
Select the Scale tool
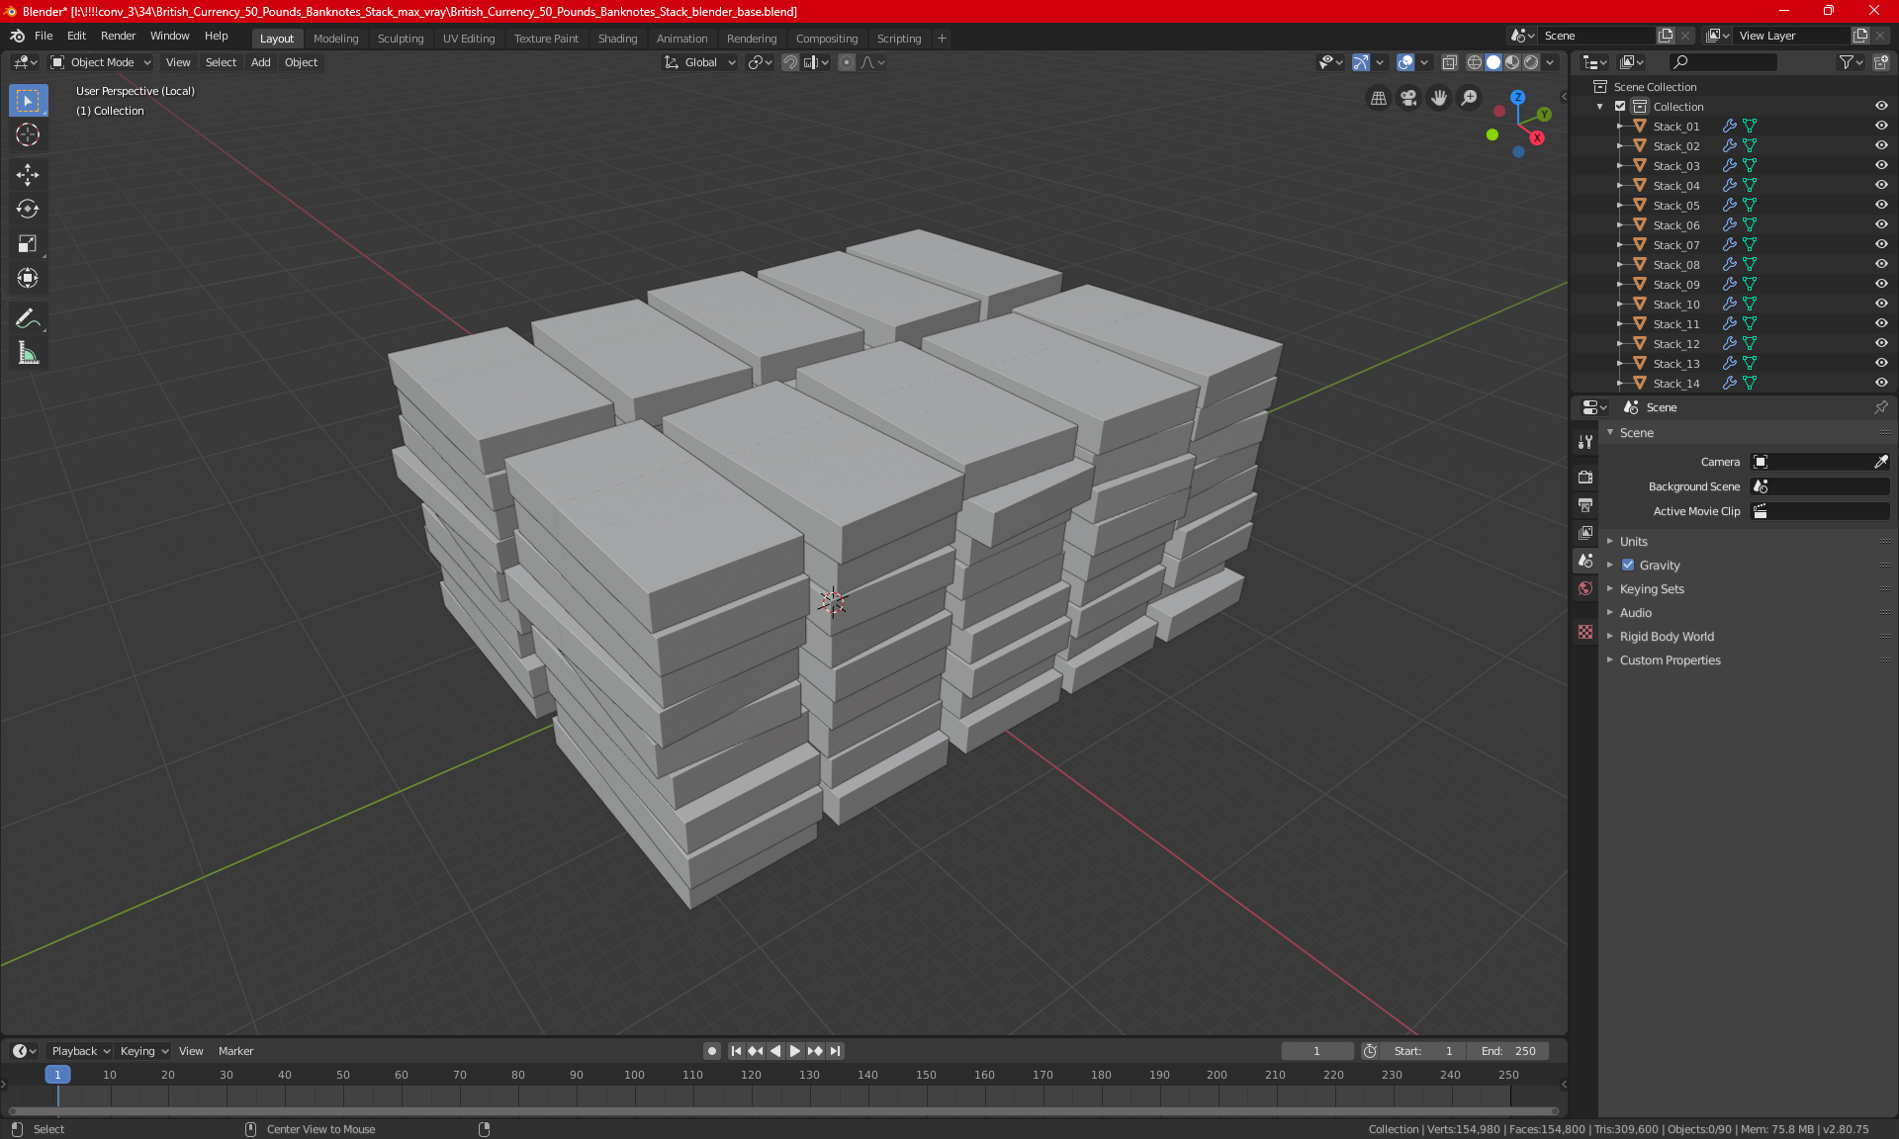click(x=28, y=243)
